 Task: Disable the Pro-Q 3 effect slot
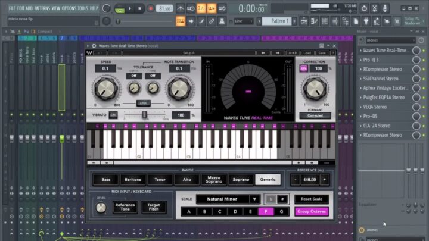tap(416, 60)
